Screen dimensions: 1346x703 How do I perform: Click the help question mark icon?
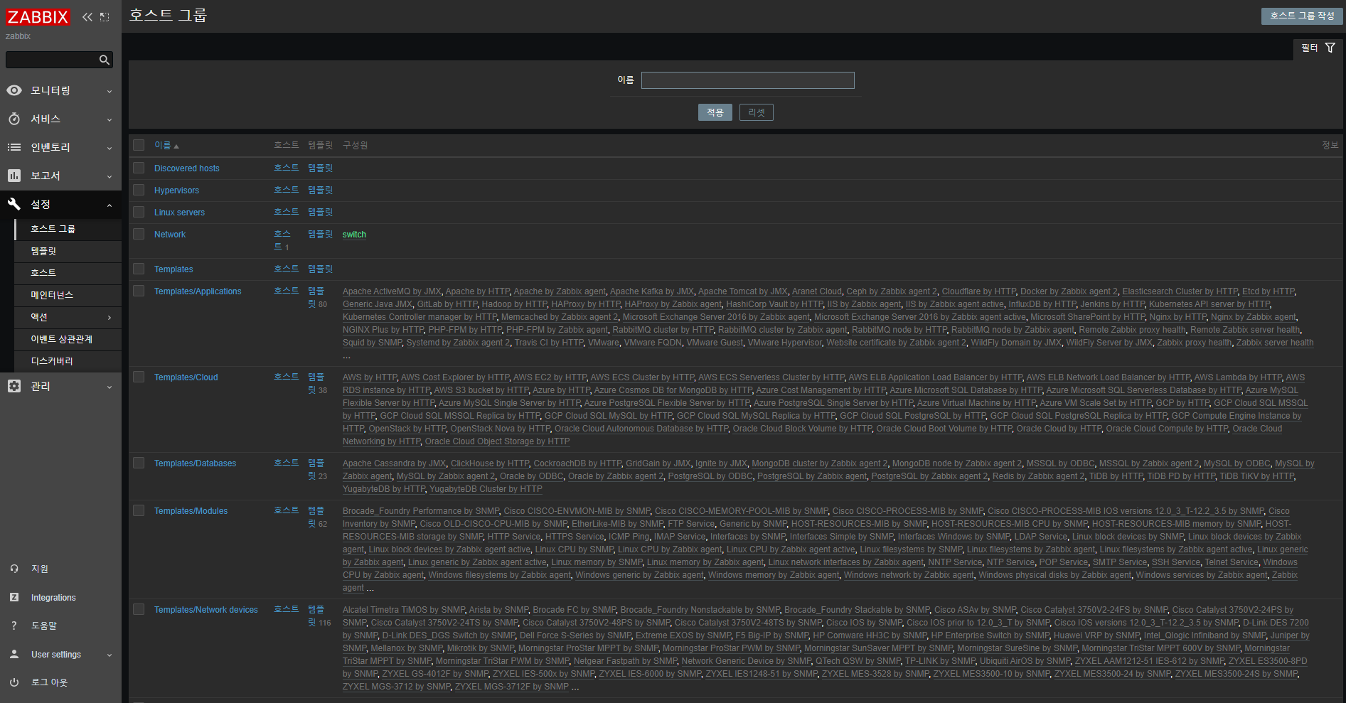pyautogui.click(x=14, y=626)
